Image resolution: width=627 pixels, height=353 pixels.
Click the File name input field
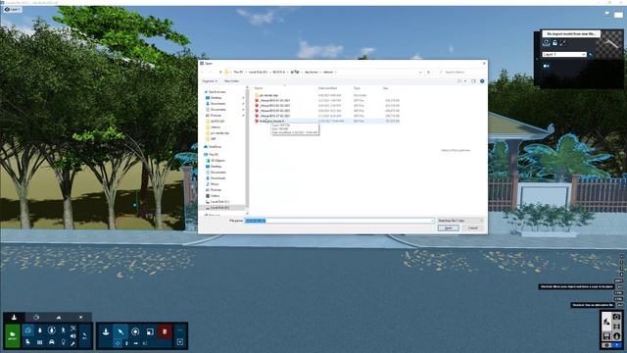[x=340, y=221]
